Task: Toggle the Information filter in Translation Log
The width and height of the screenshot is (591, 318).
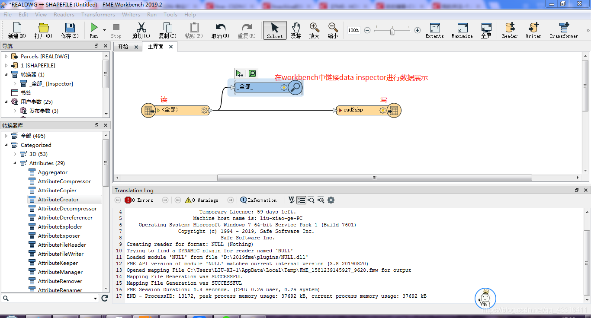Action: click(258, 200)
